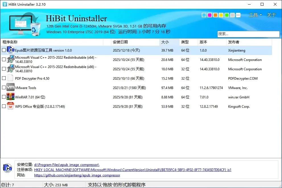
Task: Select WinRAR 7.01 (64 位) row name
Action: coord(30,97)
